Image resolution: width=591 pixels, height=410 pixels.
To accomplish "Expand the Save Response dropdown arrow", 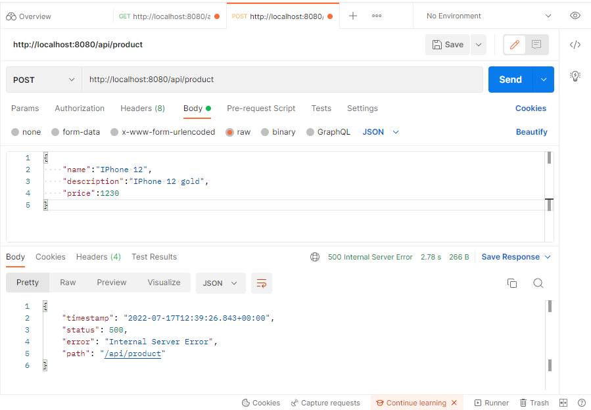I will coord(548,257).
